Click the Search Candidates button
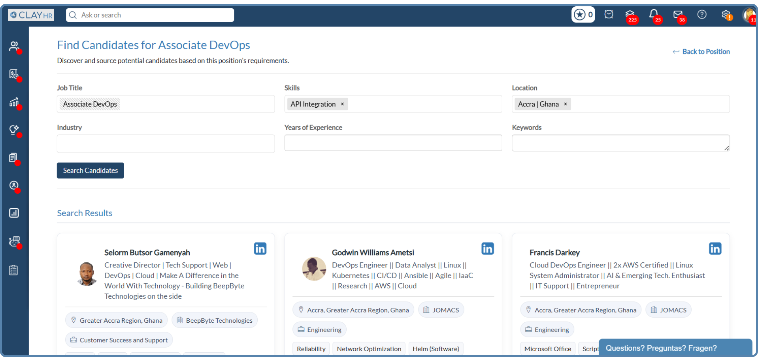Screen dimensions: 758x361 91,170
